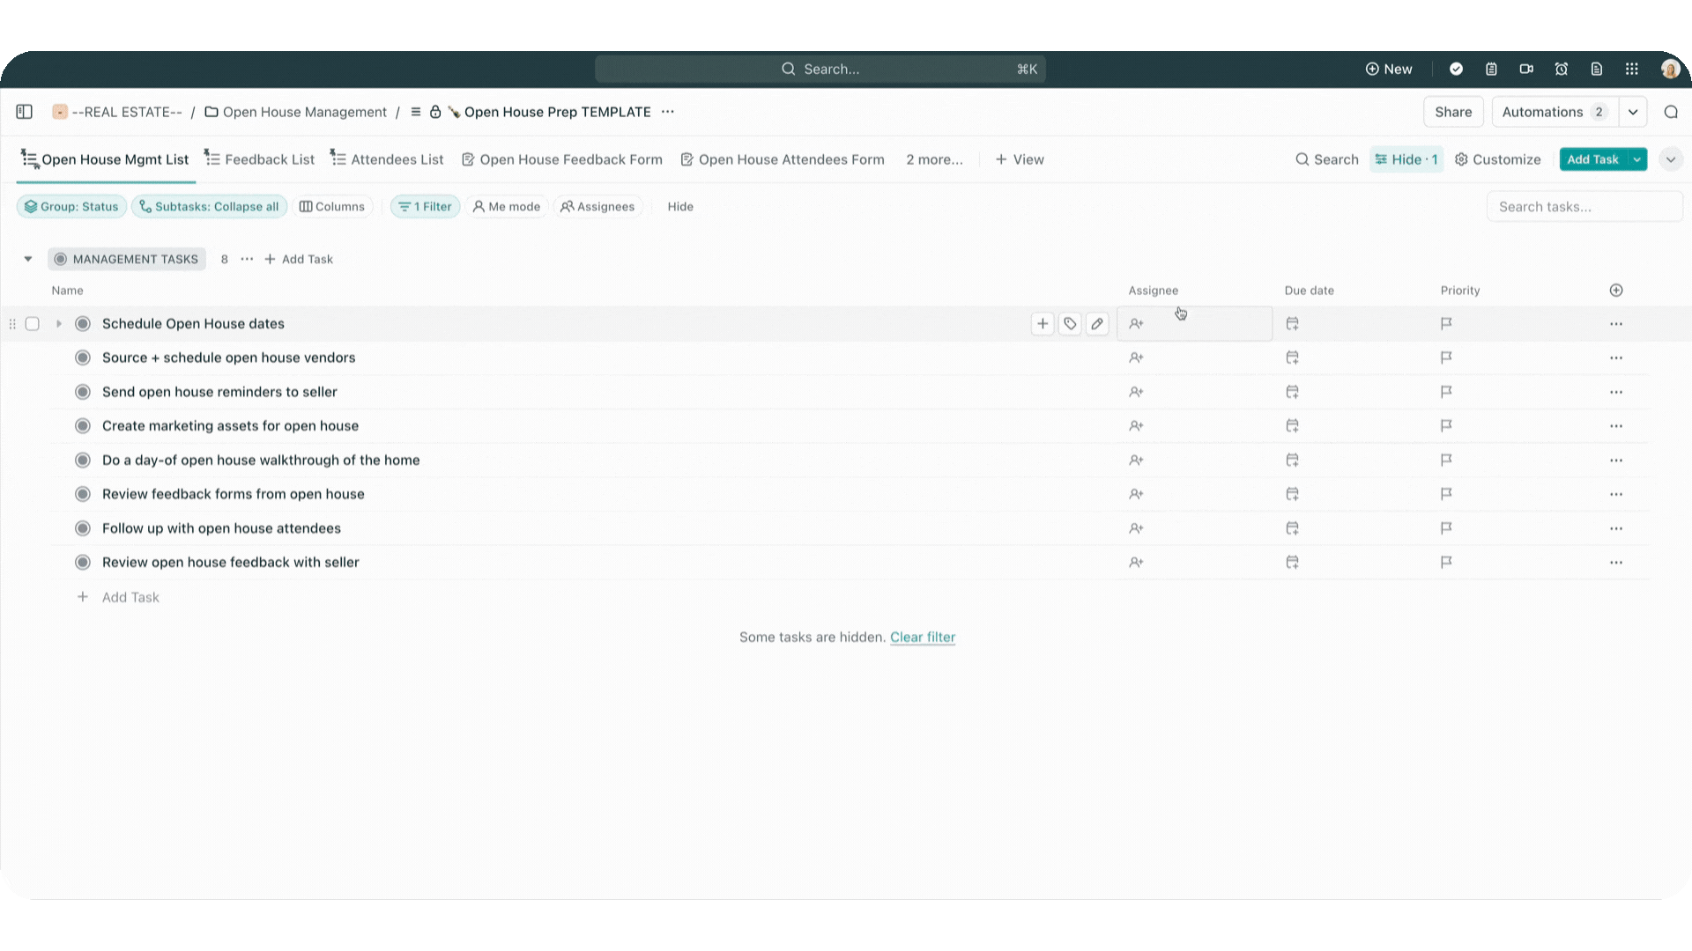Click the 'Add Task' button in MANAGEMENT TASKS section
Screen dimensions: 1692x951
[x=300, y=259]
